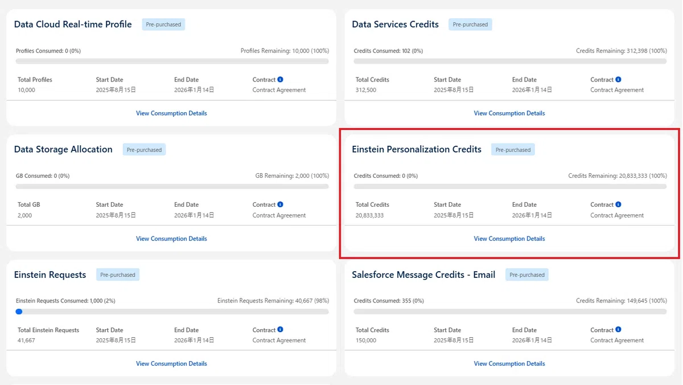Select the Total Einstein Requests value 41,667

tap(26, 341)
